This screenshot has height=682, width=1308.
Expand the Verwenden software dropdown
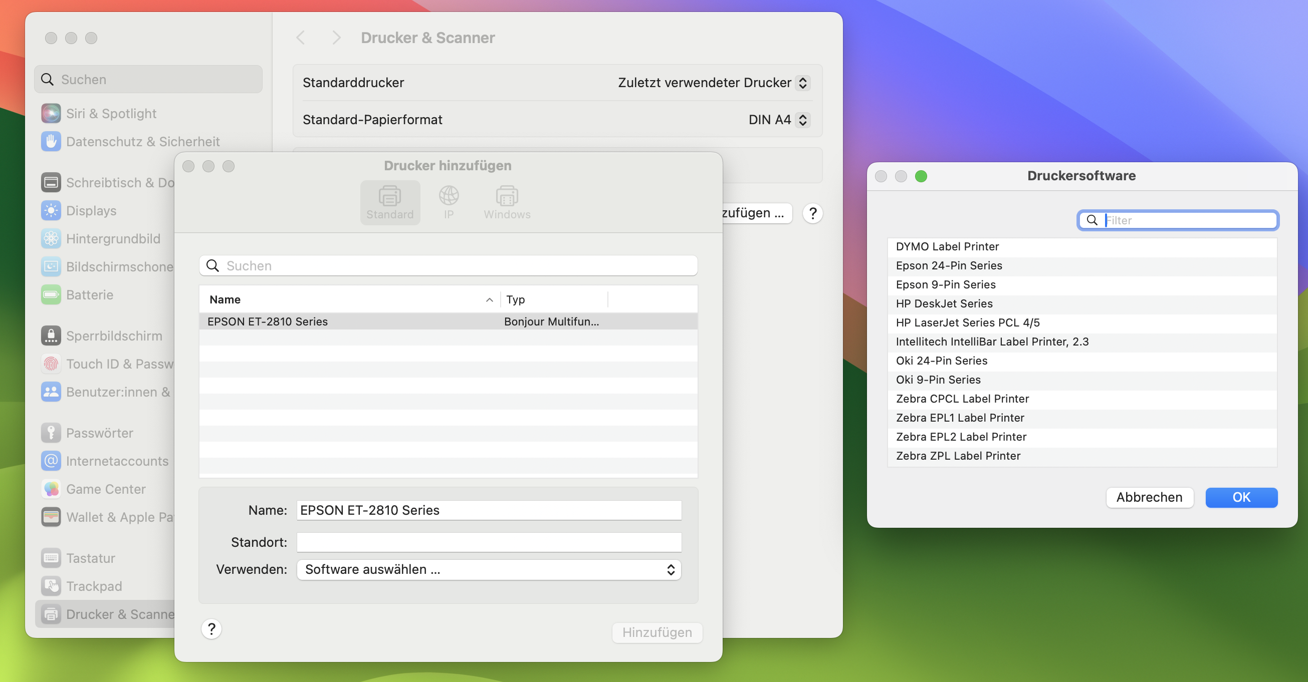(x=489, y=569)
